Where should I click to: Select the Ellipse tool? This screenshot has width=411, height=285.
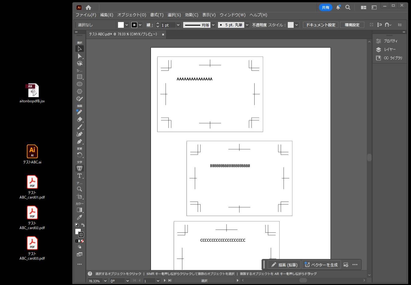80,84
